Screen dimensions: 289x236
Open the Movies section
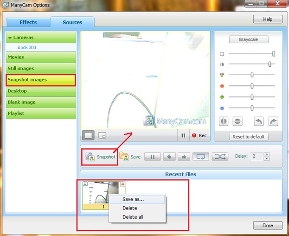pos(41,57)
